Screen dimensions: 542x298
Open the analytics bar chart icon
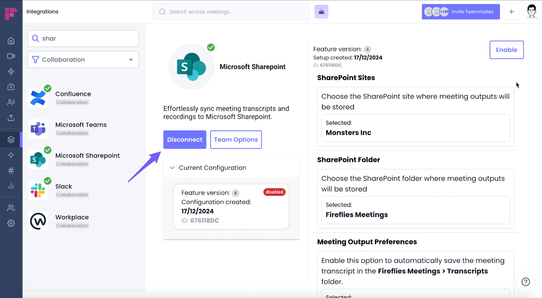(x=11, y=186)
